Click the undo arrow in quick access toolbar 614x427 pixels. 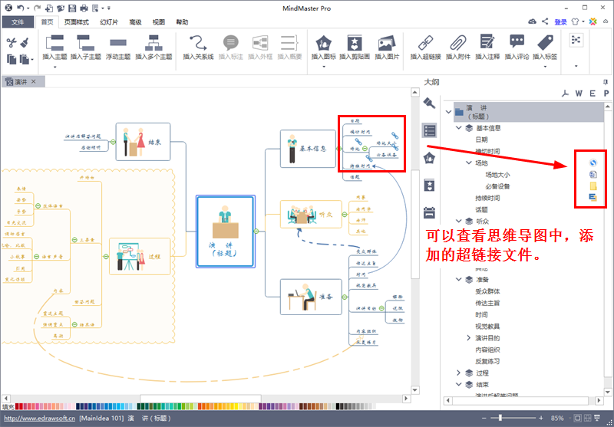(x=21, y=8)
